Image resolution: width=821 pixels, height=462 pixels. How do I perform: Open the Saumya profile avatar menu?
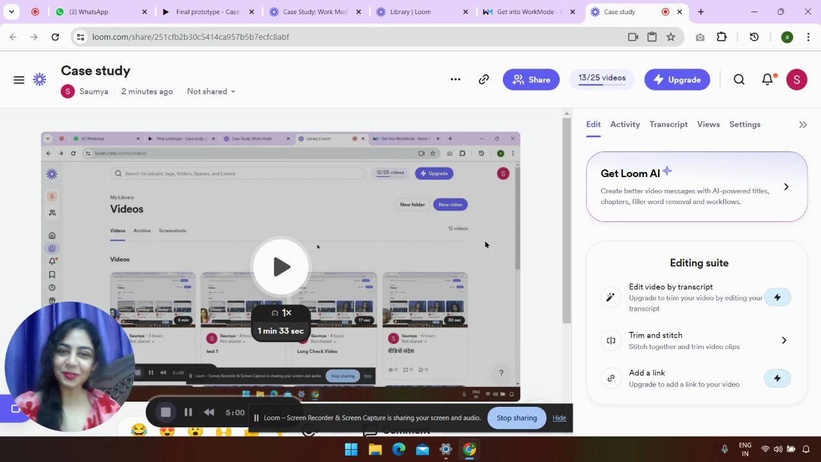[797, 80]
